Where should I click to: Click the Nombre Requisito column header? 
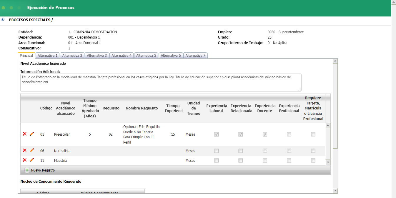coord(142,108)
